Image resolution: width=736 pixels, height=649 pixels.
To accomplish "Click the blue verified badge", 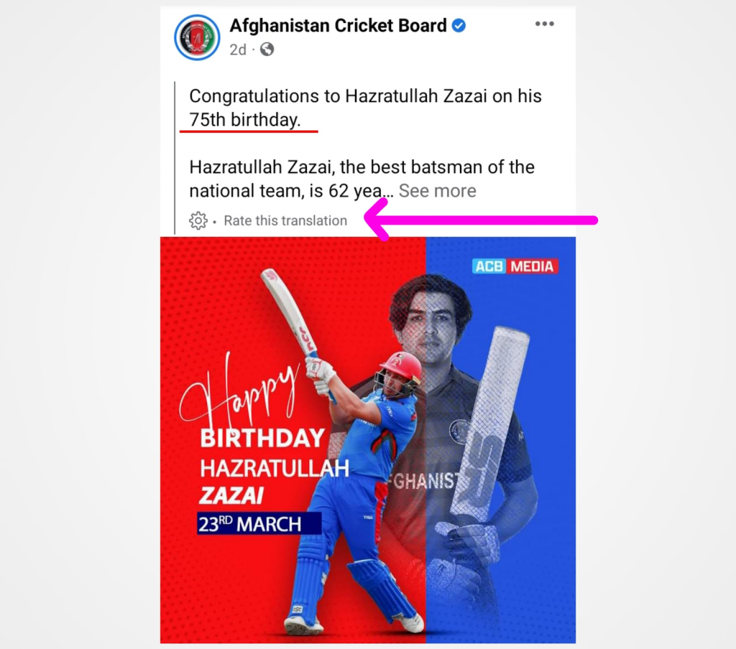I will (459, 25).
